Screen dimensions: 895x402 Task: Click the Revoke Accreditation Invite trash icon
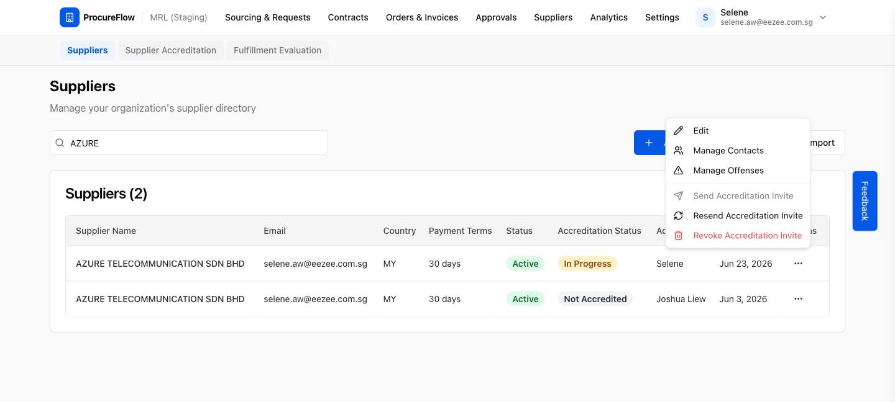click(x=679, y=235)
